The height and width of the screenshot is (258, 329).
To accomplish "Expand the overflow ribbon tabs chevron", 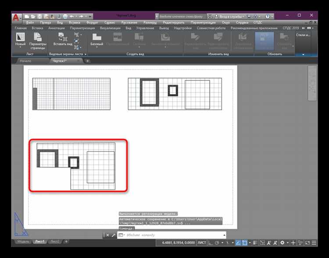I will point(304,28).
